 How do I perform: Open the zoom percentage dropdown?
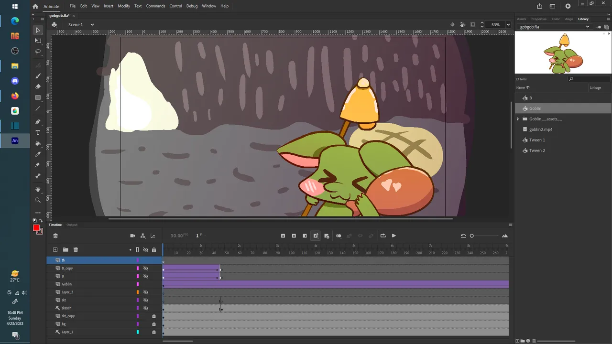pyautogui.click(x=508, y=24)
